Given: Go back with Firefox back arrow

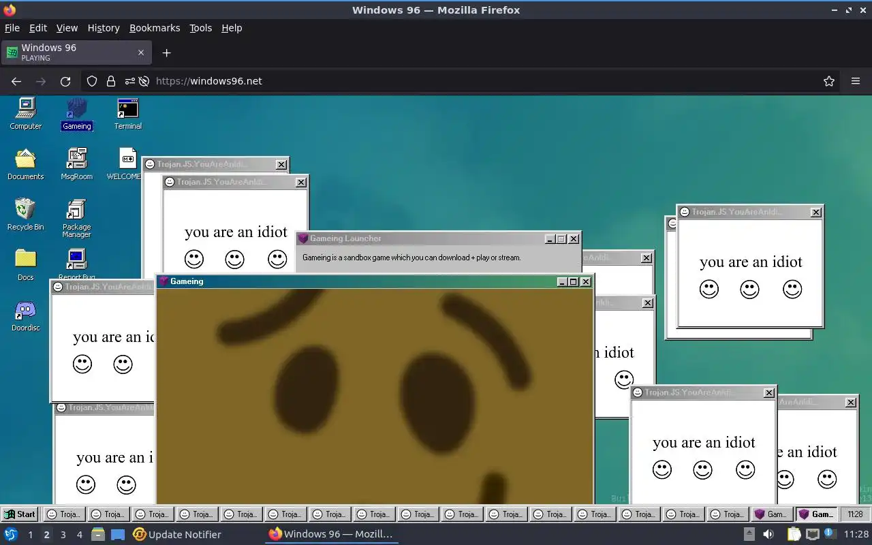Looking at the screenshot, I should click(x=16, y=81).
